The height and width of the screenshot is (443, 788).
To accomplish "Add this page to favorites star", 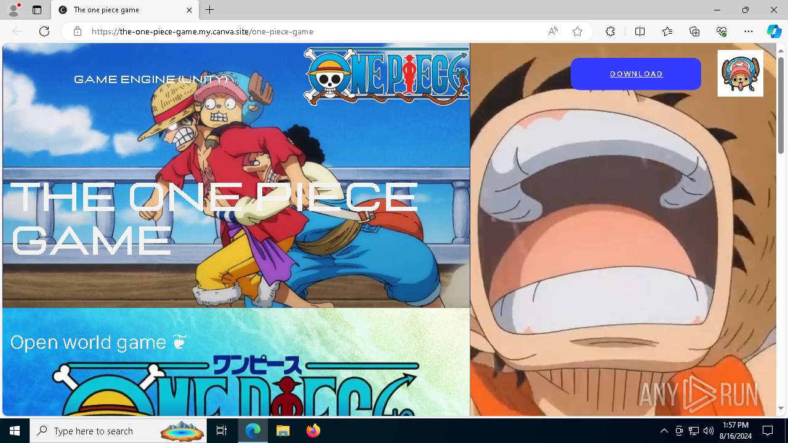I will point(577,31).
